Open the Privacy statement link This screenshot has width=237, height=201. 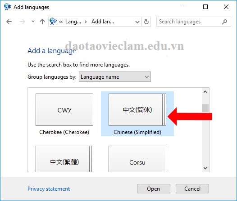(49, 189)
